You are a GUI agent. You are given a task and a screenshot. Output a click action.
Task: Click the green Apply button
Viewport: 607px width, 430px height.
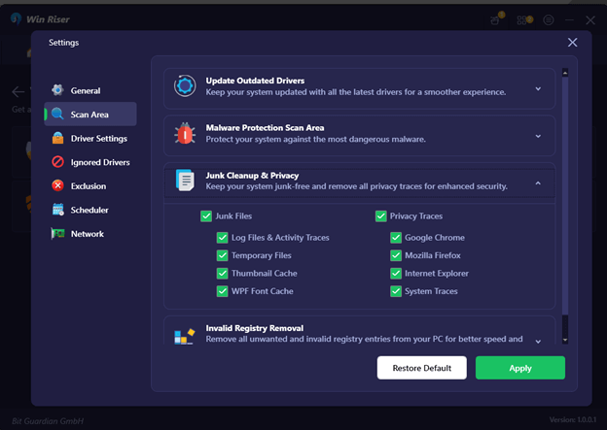pyautogui.click(x=519, y=368)
